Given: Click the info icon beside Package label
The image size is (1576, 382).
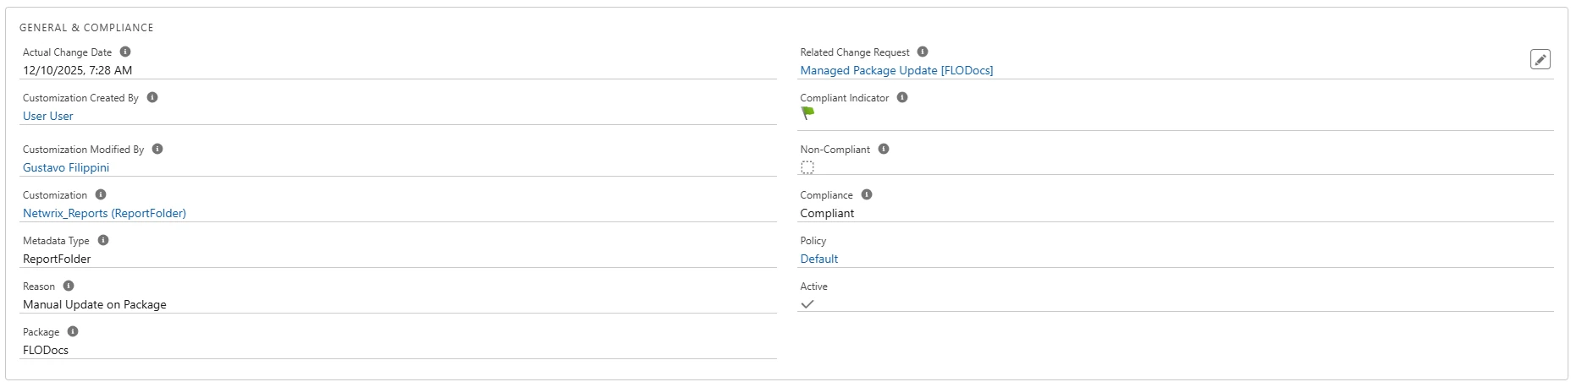Looking at the screenshot, I should pos(73,331).
